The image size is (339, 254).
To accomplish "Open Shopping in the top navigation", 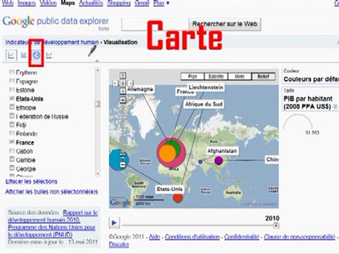I will (x=119, y=3).
